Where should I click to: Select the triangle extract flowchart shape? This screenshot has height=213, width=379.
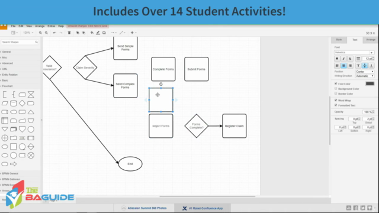tap(31, 112)
